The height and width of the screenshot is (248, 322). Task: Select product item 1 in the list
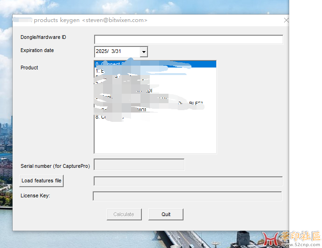(x=155, y=71)
